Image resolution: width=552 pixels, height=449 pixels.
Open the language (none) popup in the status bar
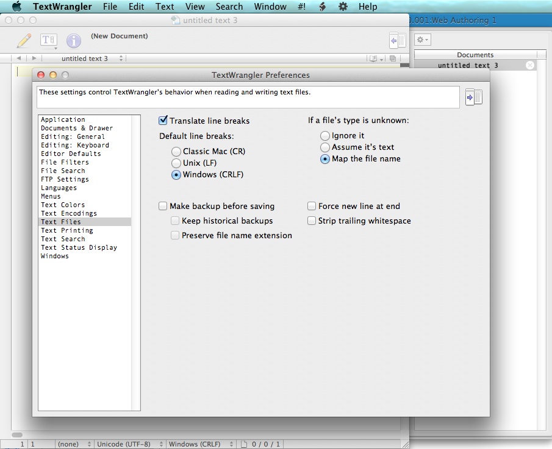(x=74, y=444)
